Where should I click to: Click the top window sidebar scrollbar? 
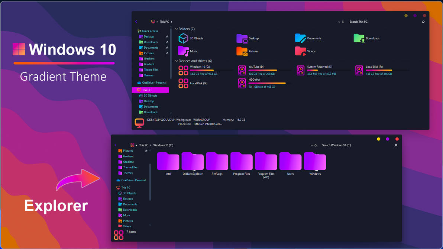[x=171, y=53]
